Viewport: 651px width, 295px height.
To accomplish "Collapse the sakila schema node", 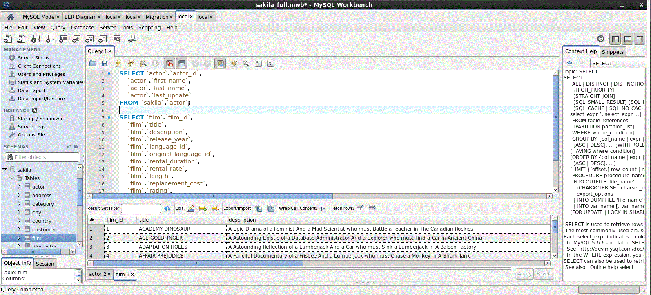I will (x=4, y=170).
